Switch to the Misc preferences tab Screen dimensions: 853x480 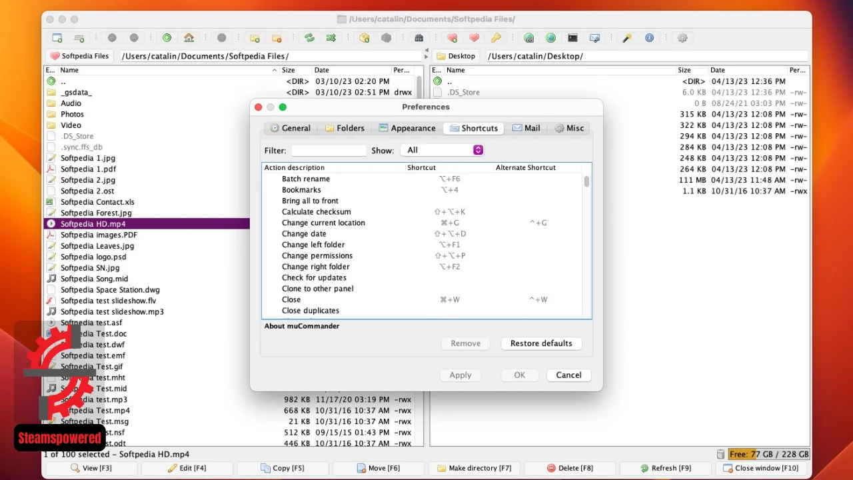(570, 128)
